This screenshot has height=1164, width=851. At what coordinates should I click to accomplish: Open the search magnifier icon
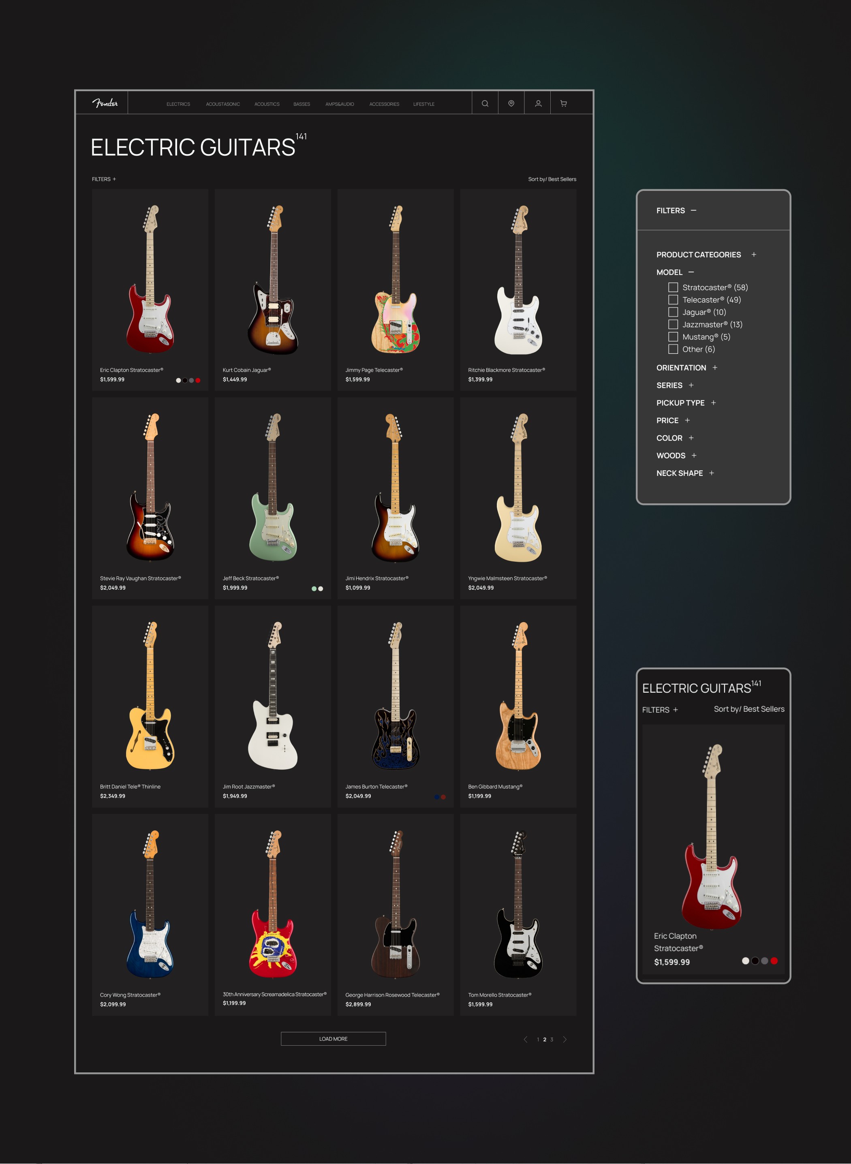point(485,104)
